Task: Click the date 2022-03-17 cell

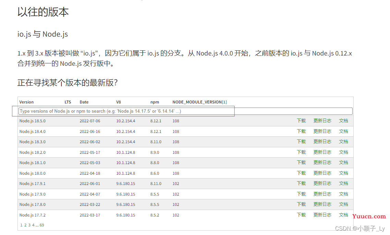Action: click(x=90, y=215)
